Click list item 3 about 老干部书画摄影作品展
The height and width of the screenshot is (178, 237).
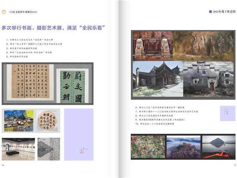coord(21,48)
